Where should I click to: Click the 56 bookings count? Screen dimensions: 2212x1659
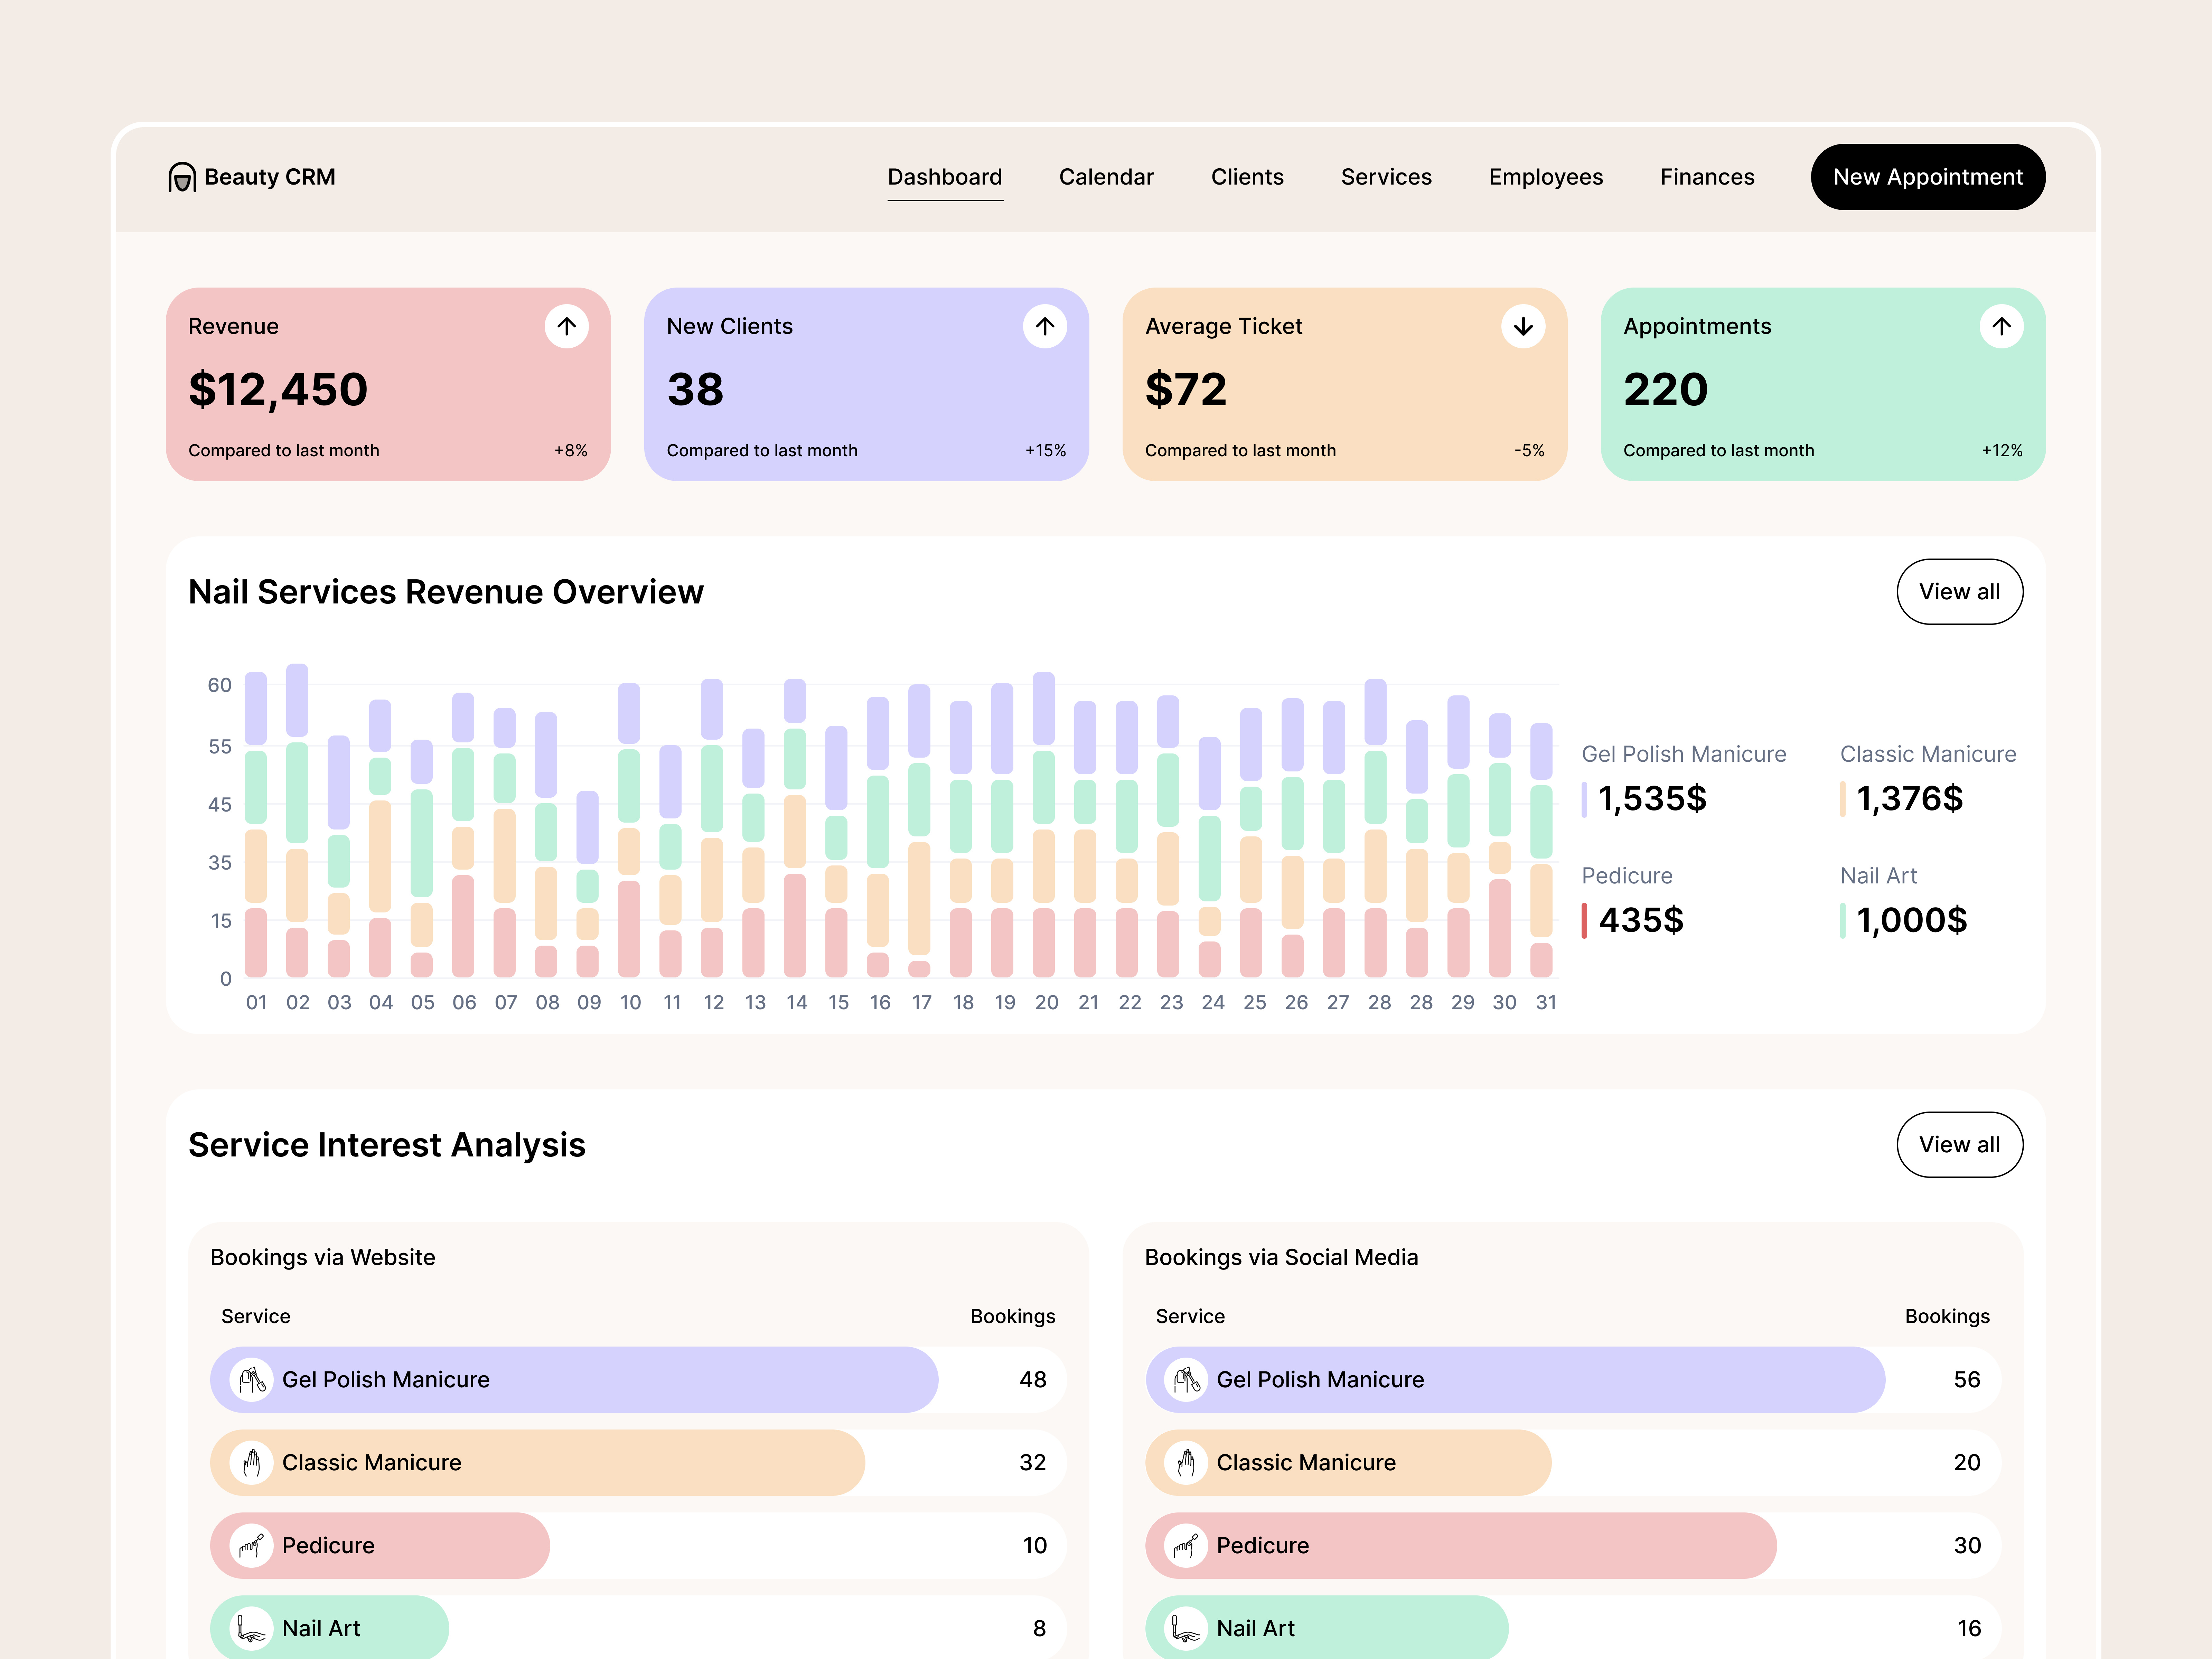pos(1967,1380)
